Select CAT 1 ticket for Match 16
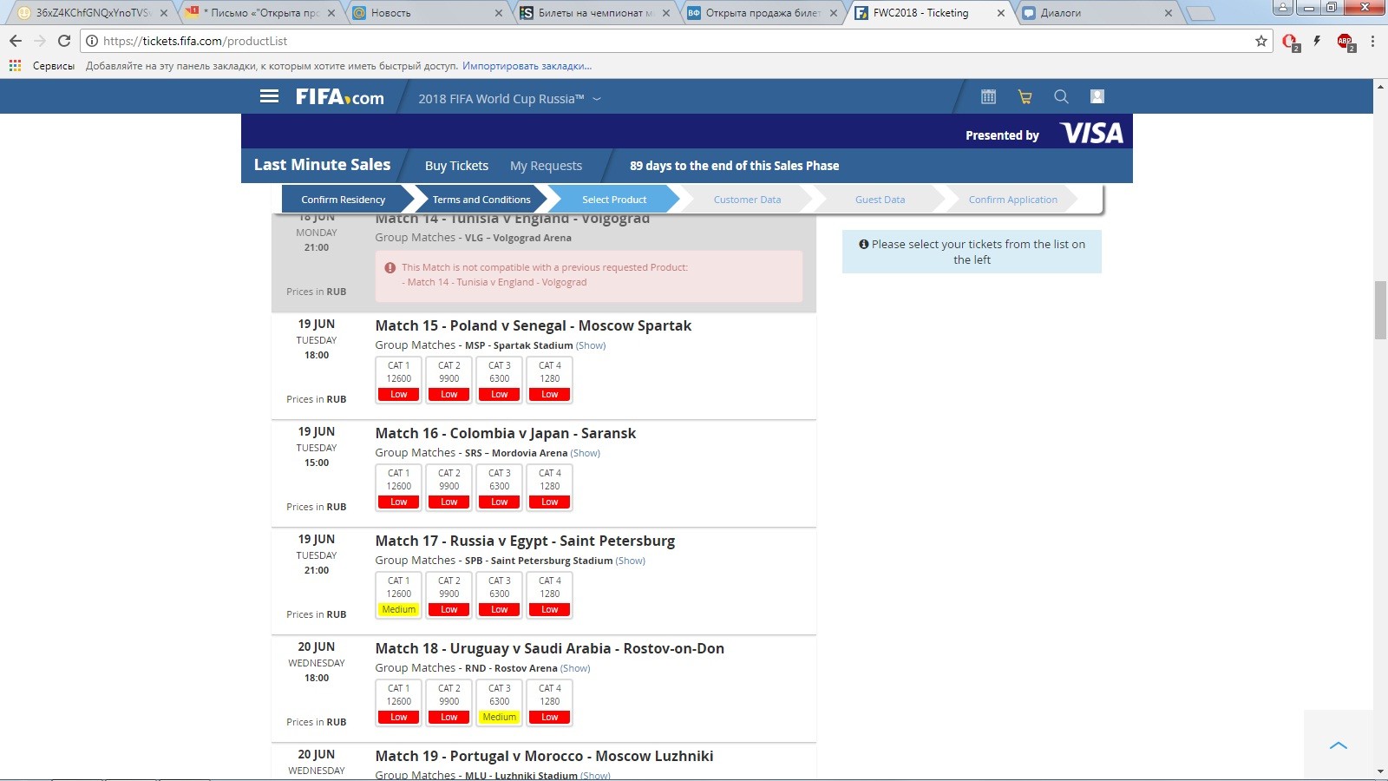This screenshot has width=1388, height=781. (399, 488)
